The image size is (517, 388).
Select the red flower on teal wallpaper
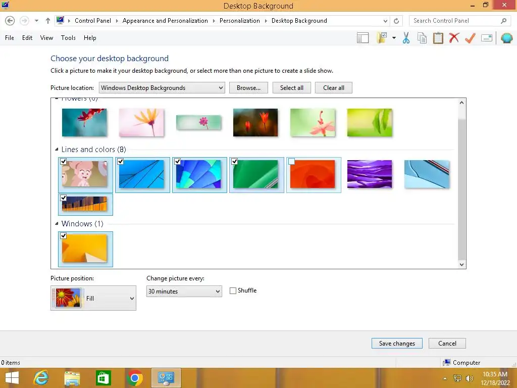point(84,122)
